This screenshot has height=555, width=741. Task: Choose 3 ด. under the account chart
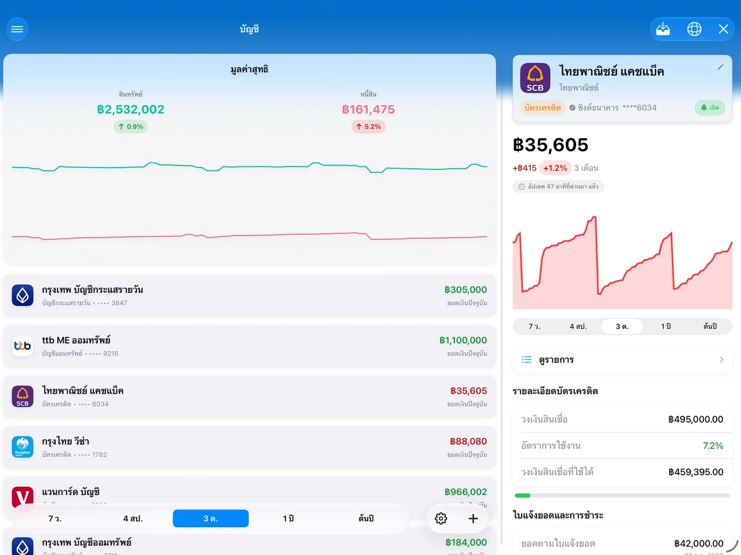(622, 327)
